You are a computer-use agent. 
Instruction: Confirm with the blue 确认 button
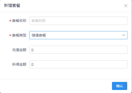[120, 86]
